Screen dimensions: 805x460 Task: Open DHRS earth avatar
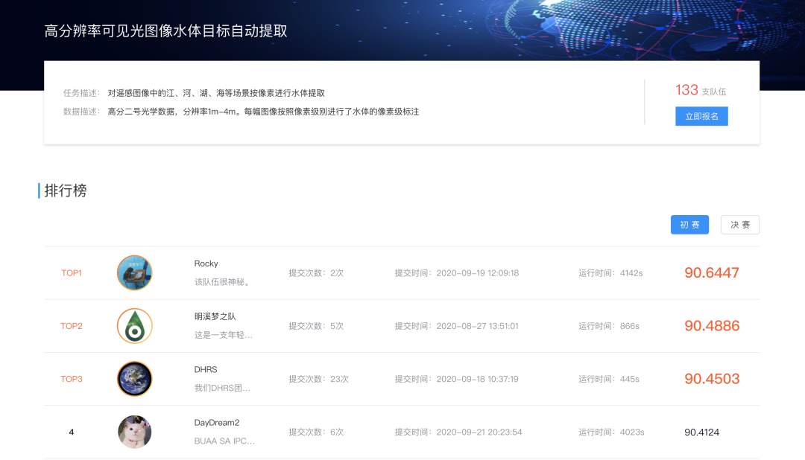(x=134, y=379)
